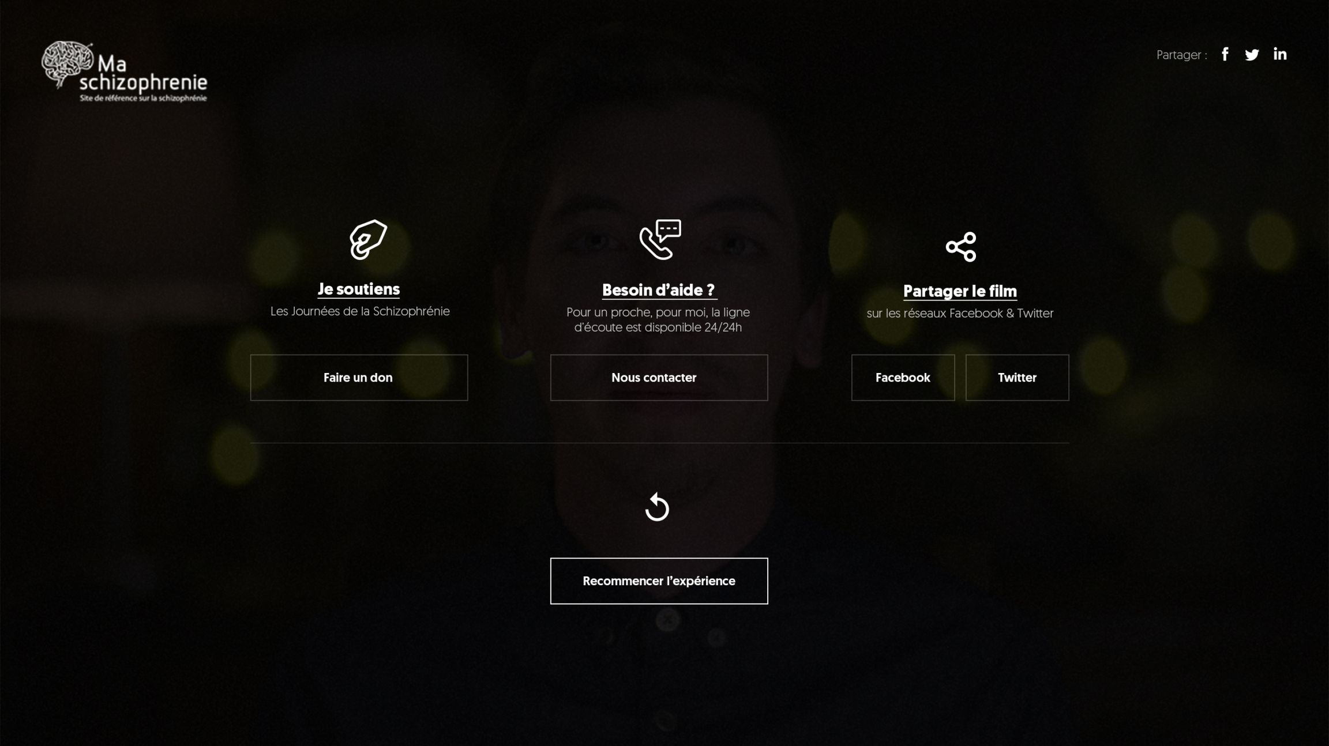Click the Faire un don button
This screenshot has height=746, width=1329.
359,376
